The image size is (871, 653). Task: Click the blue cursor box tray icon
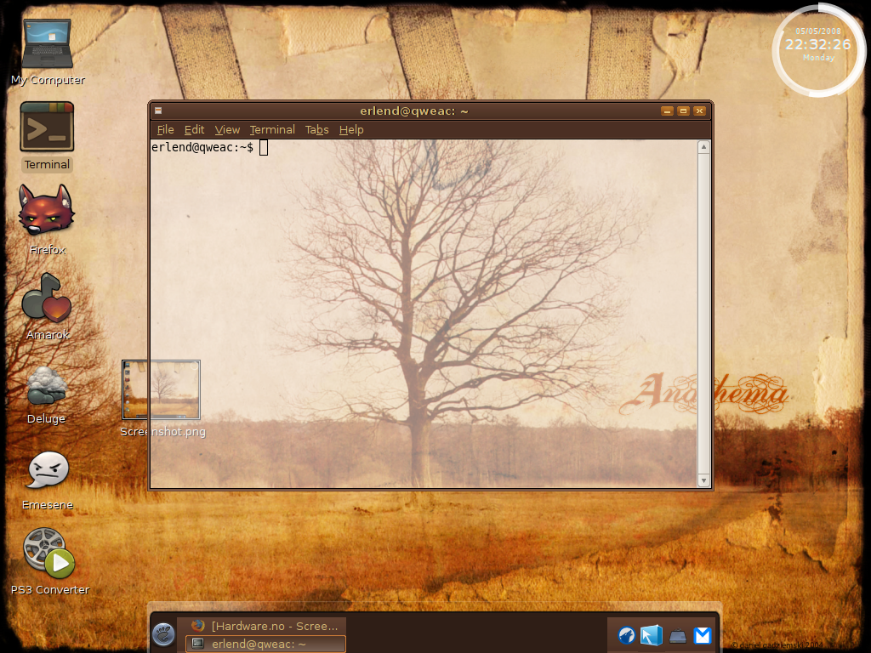click(x=651, y=634)
